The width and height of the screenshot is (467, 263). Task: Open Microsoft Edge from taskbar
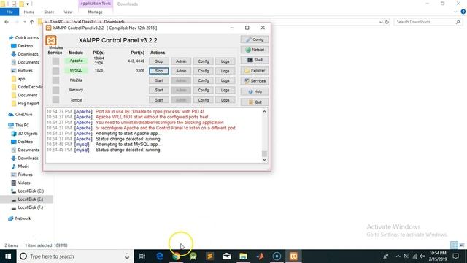point(160,256)
